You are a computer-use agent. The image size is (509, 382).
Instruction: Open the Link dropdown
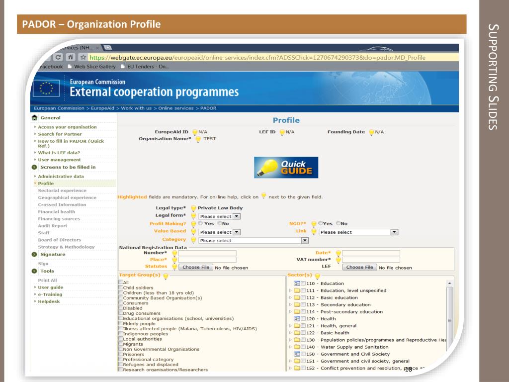click(358, 232)
